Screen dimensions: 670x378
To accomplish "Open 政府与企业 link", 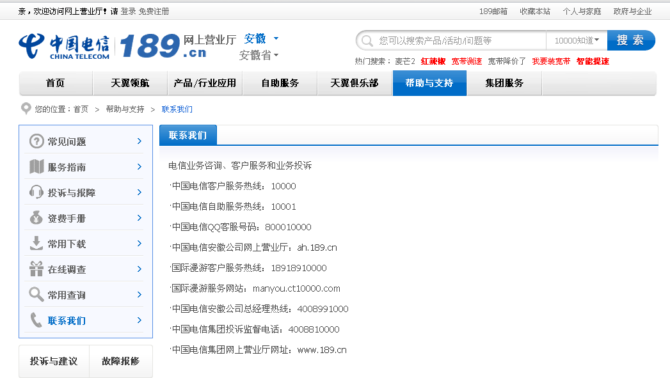I will 633,12.
